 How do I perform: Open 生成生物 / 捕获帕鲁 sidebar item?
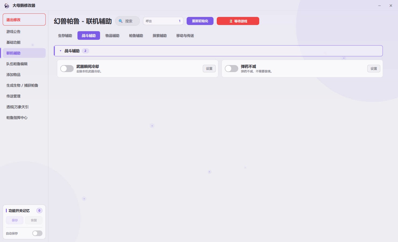(24, 85)
